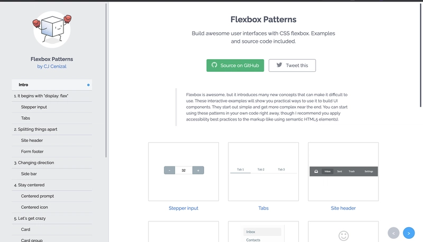Click the Twitter bird icon

tap(279, 65)
